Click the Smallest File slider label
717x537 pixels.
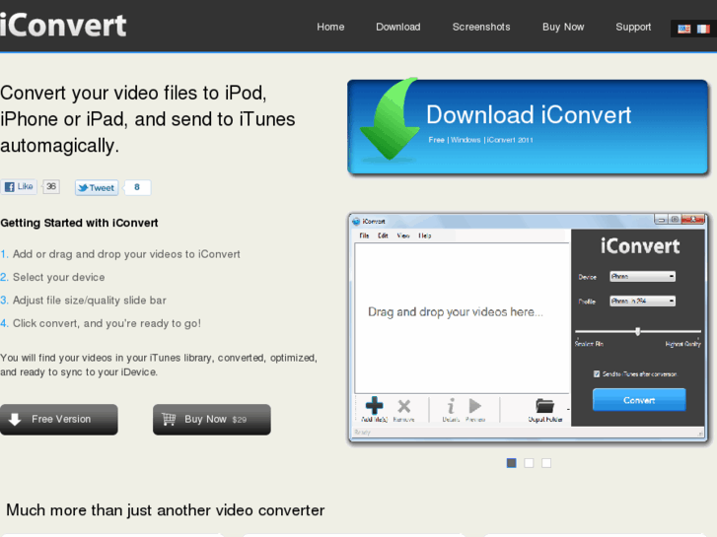[x=589, y=344]
